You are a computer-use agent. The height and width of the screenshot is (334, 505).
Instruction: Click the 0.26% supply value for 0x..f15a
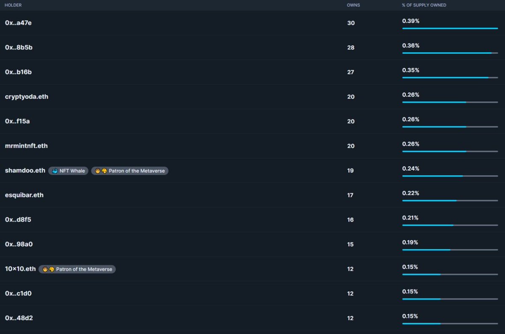411,119
